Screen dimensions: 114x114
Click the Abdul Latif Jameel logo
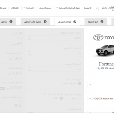tap(108, 9)
